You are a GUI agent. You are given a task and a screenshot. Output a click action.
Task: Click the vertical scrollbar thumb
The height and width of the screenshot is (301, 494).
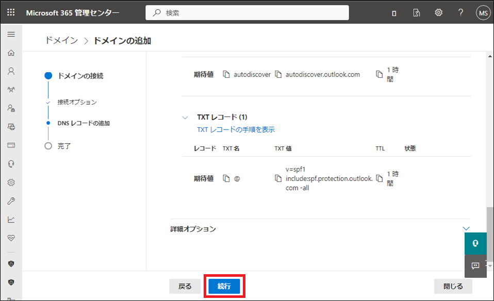(x=490, y=233)
